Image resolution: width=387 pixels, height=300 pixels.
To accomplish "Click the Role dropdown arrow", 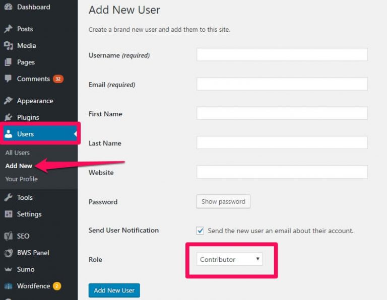I will coord(257,259).
